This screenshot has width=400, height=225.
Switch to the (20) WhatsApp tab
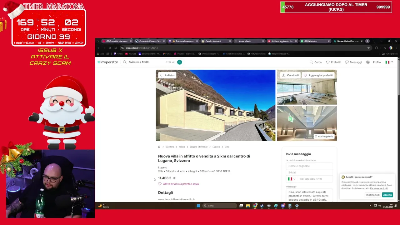[x=315, y=41]
